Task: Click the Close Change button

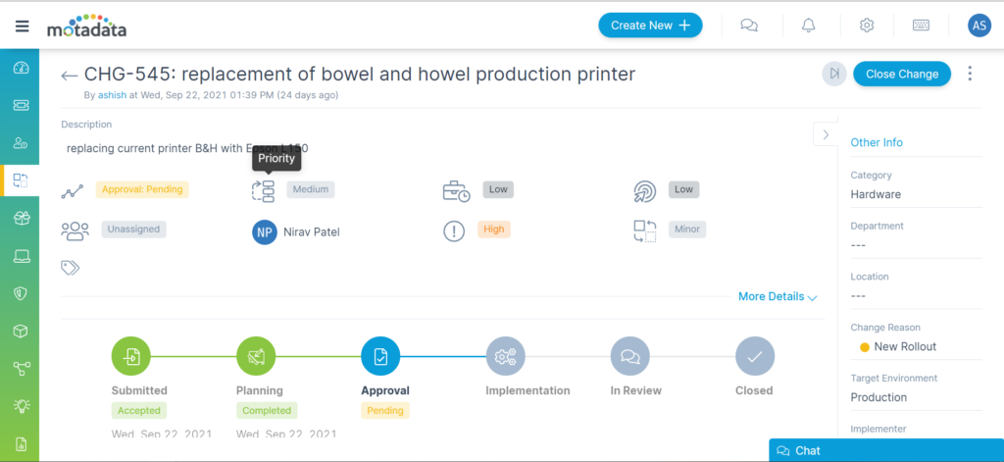Action: (901, 74)
